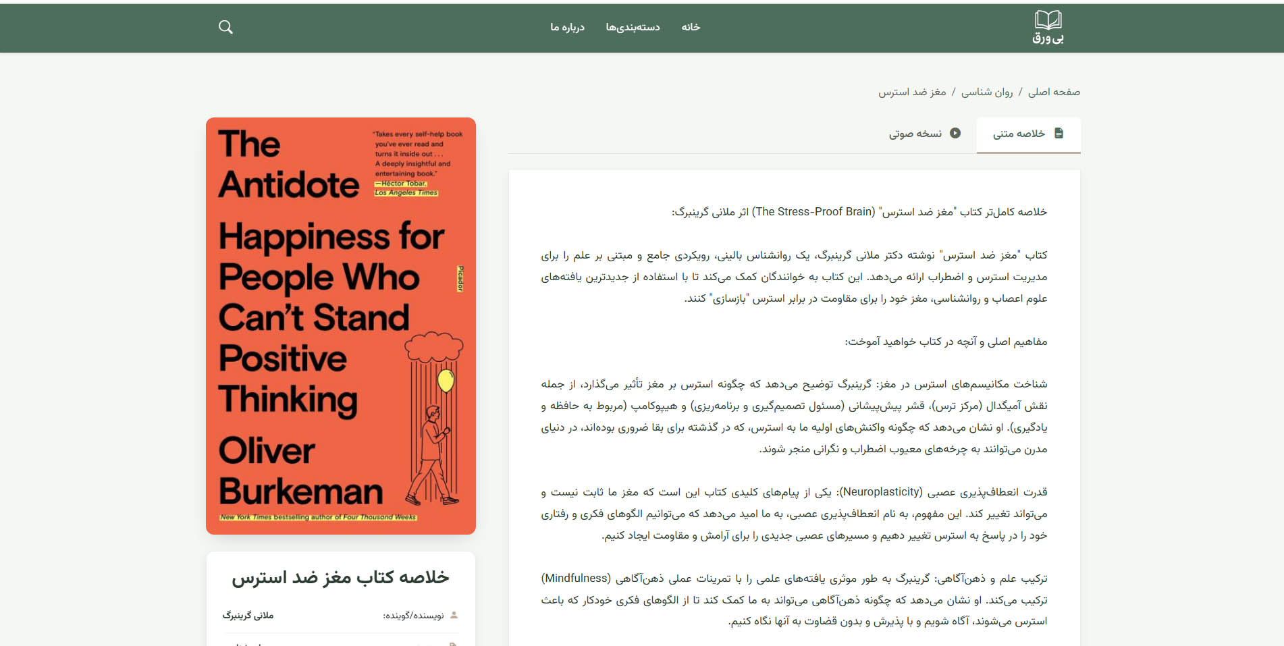The height and width of the screenshot is (646, 1284).
Task: Click The Antidote book cover image
Action: [x=341, y=325]
